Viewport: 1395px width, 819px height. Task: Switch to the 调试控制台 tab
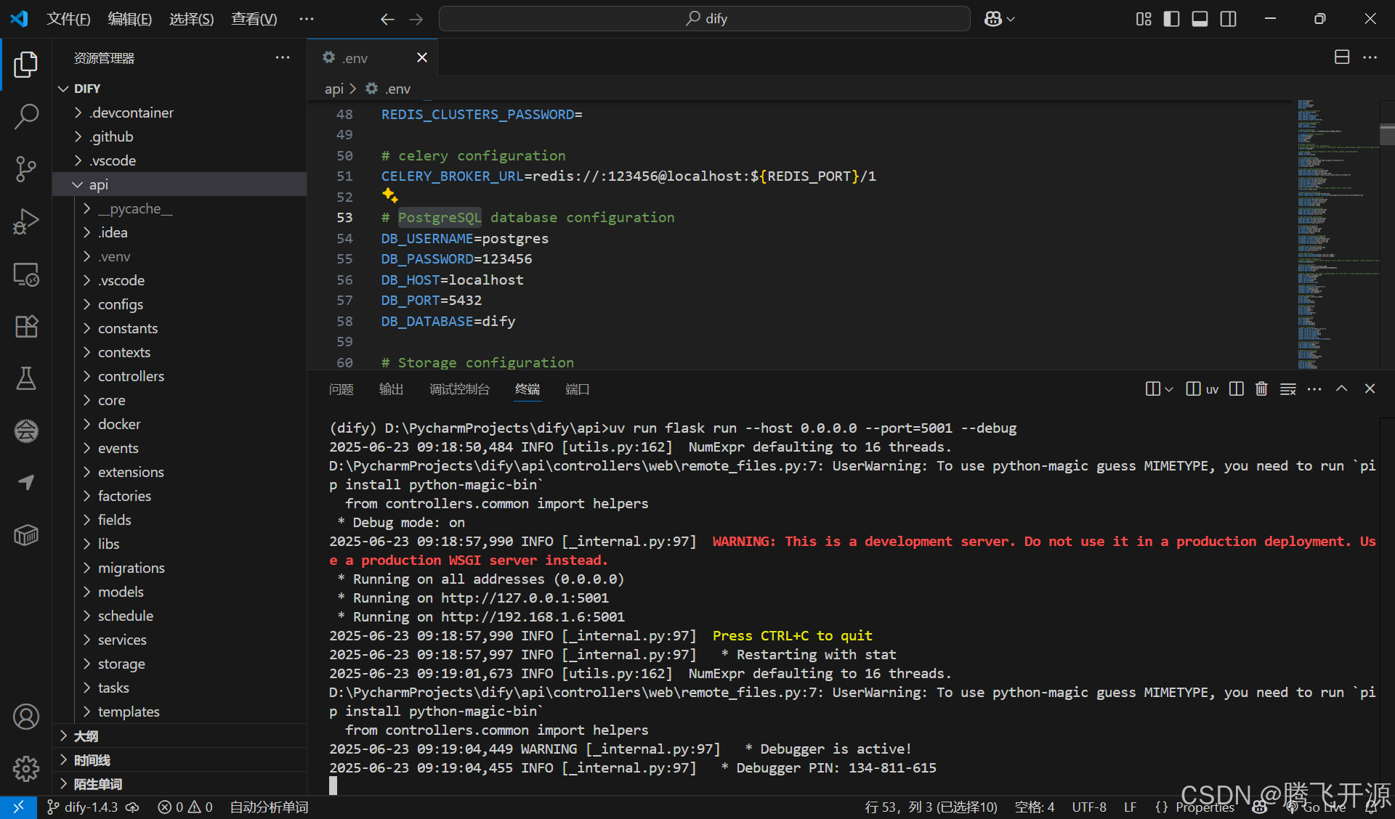(x=459, y=390)
